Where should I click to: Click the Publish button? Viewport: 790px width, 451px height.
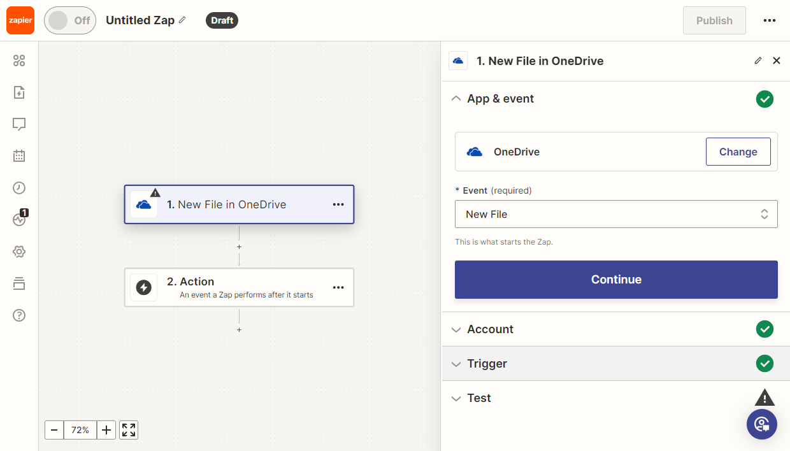coord(714,20)
